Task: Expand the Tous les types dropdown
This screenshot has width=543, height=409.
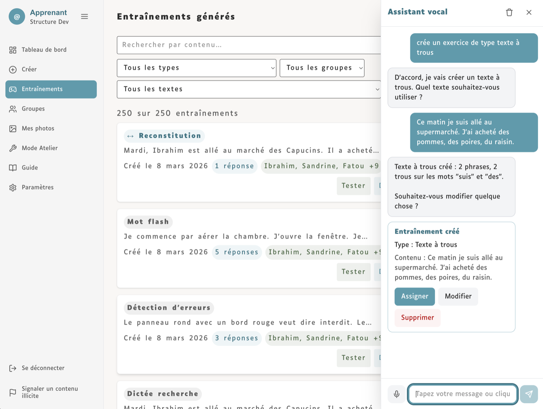Action: [x=196, y=68]
